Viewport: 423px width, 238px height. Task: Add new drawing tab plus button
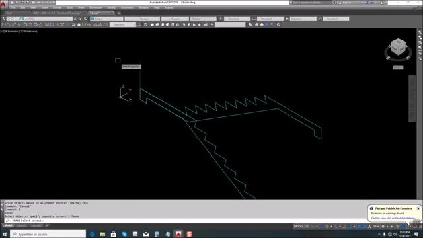pos(118,13)
